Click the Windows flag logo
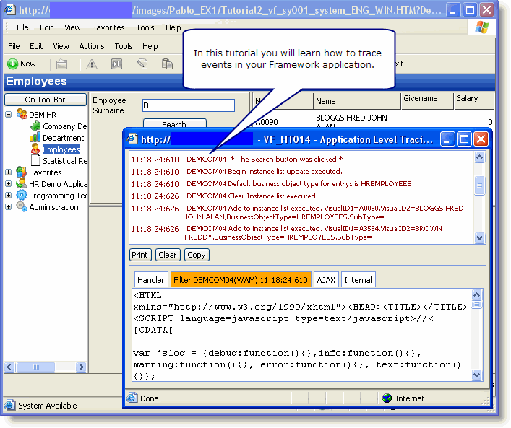Screen dimensions: 511x428 [x=481, y=27]
